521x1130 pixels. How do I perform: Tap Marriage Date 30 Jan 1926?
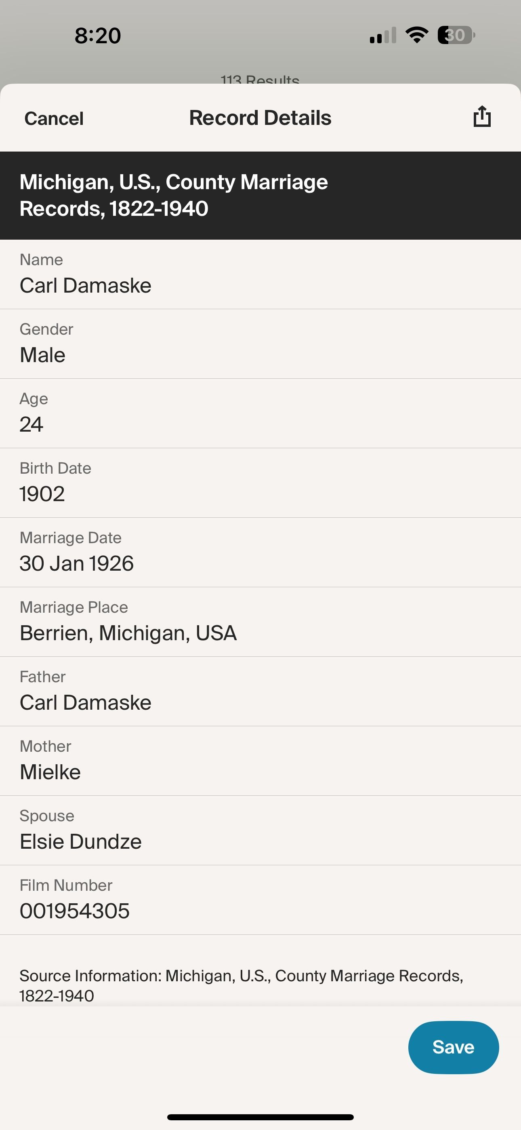(77, 563)
